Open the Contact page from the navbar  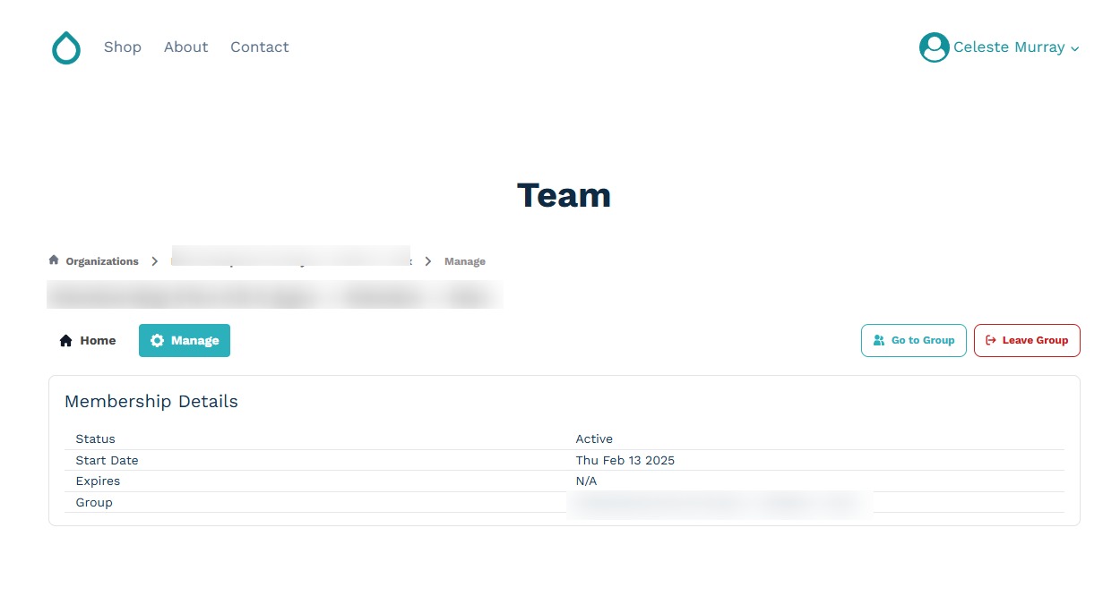259,47
